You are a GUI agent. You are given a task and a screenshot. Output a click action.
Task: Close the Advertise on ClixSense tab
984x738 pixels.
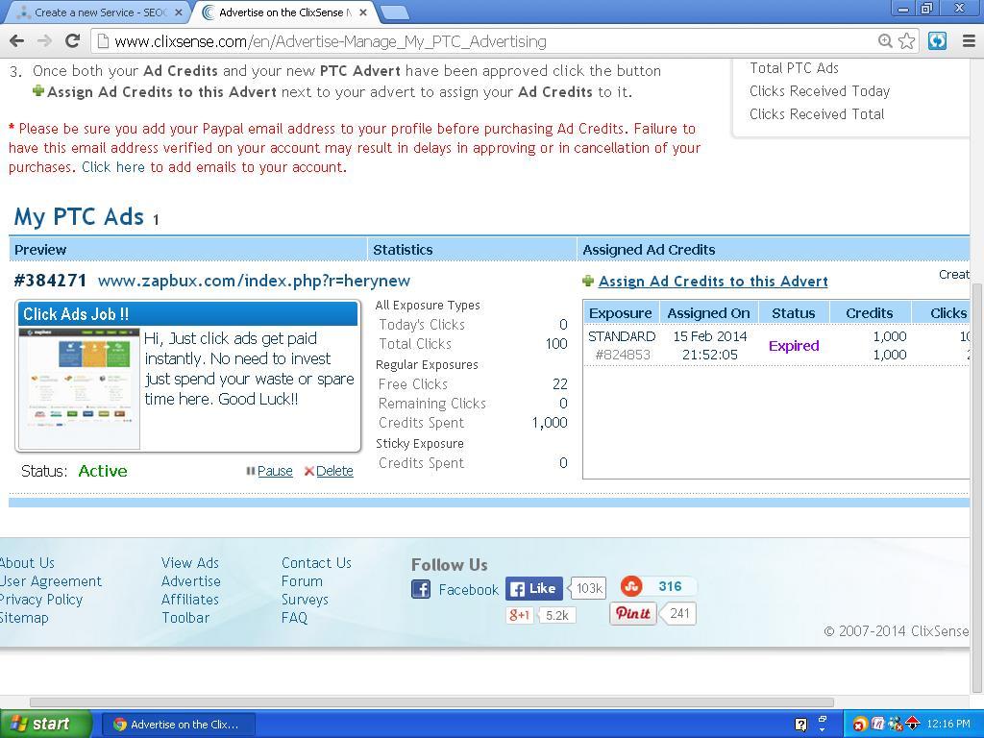[x=363, y=12]
